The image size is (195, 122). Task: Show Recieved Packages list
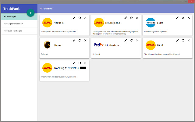click(19, 31)
